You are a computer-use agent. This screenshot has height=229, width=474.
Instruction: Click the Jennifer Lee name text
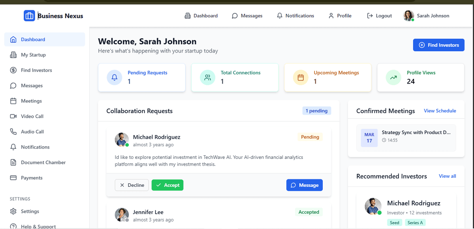pyautogui.click(x=148, y=212)
